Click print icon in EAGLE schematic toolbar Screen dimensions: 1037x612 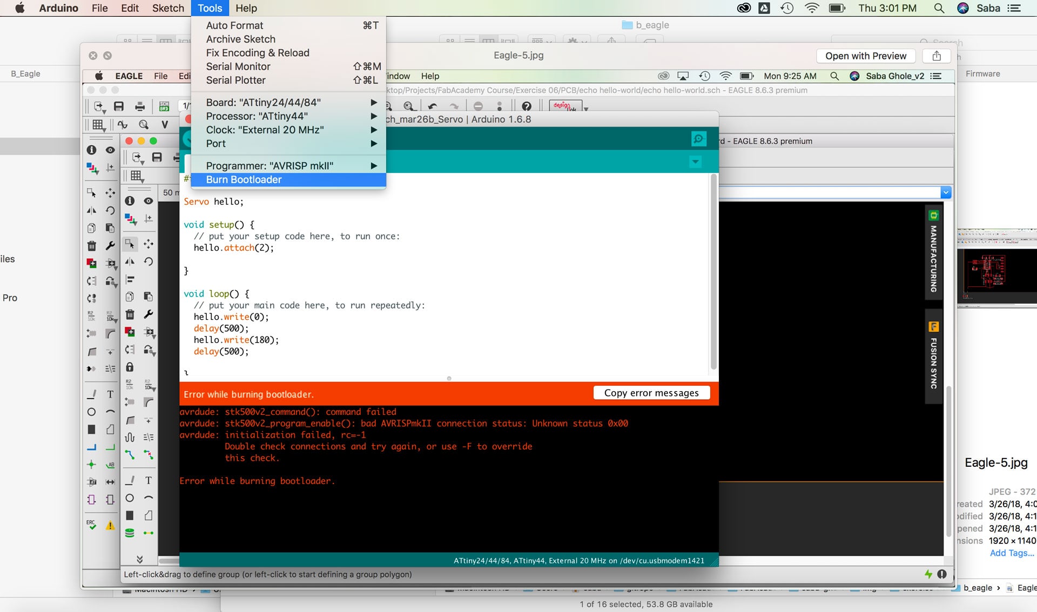(x=140, y=106)
